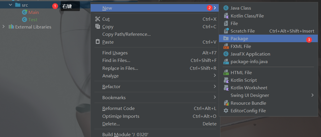Choose Copy from the context menu

pos(155,26)
